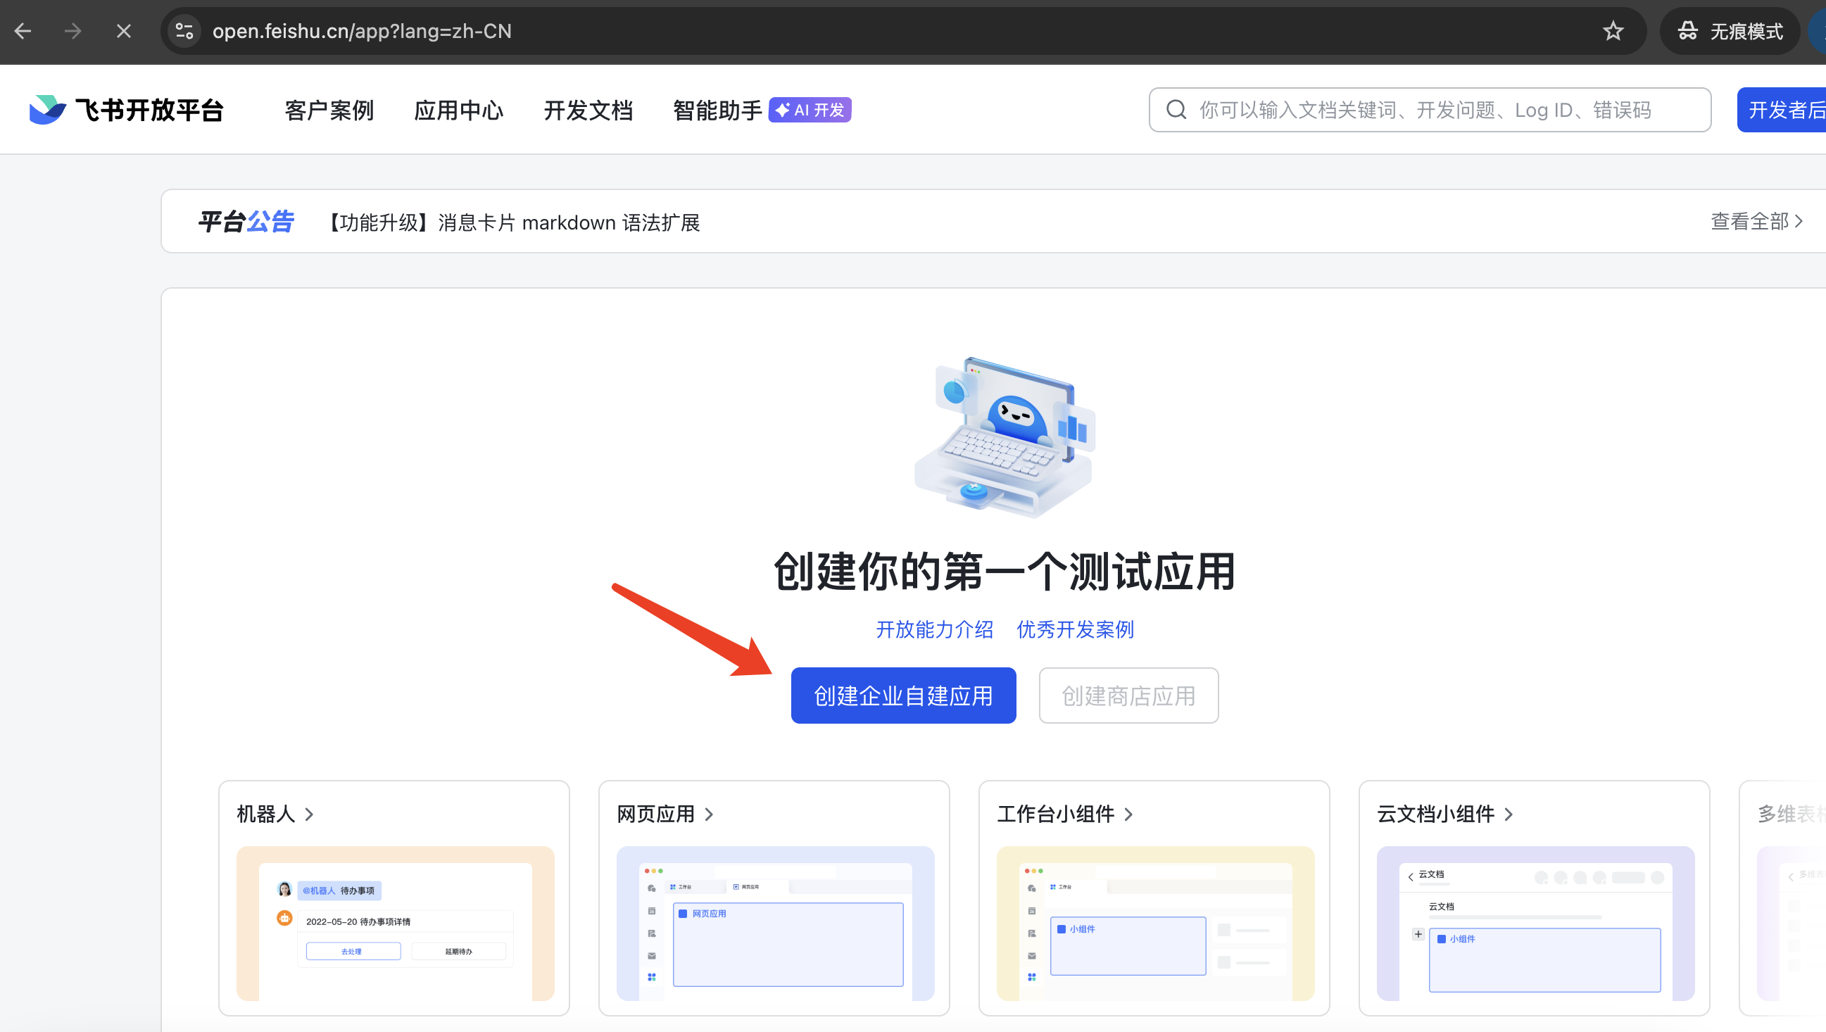Image resolution: width=1826 pixels, height=1032 pixels.
Task: Click the AI 开发 badge
Action: (810, 110)
